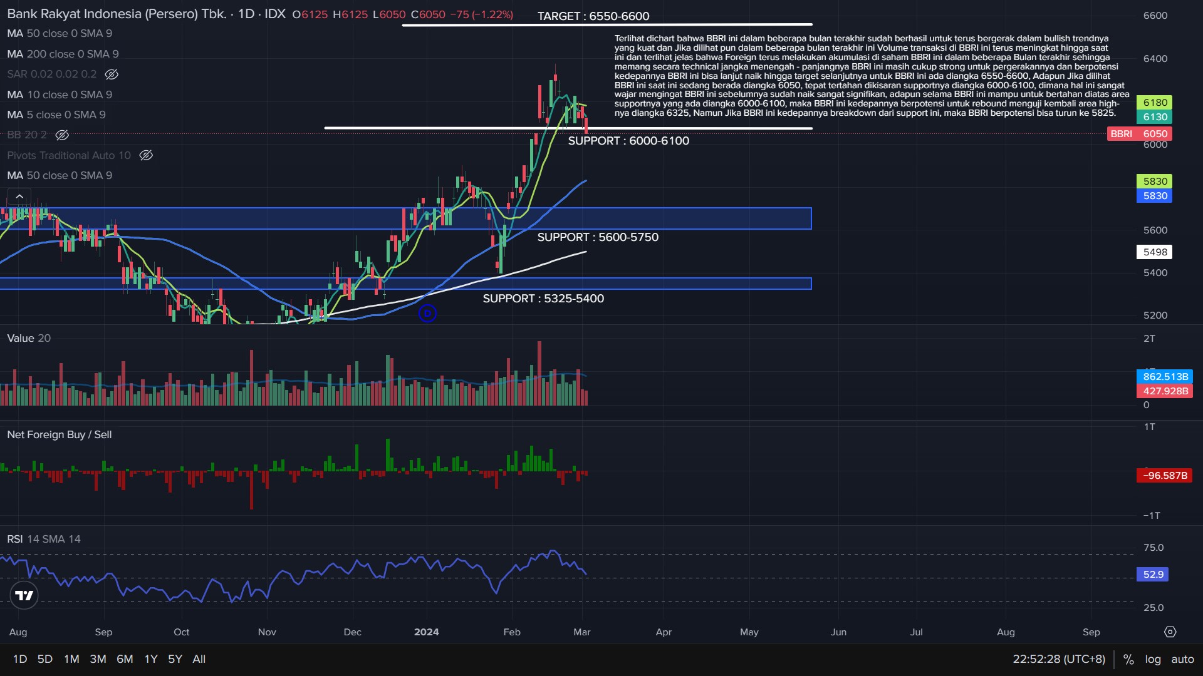Viewport: 1203px width, 676px height.
Task: Select the 1M time range
Action: [x=71, y=659]
